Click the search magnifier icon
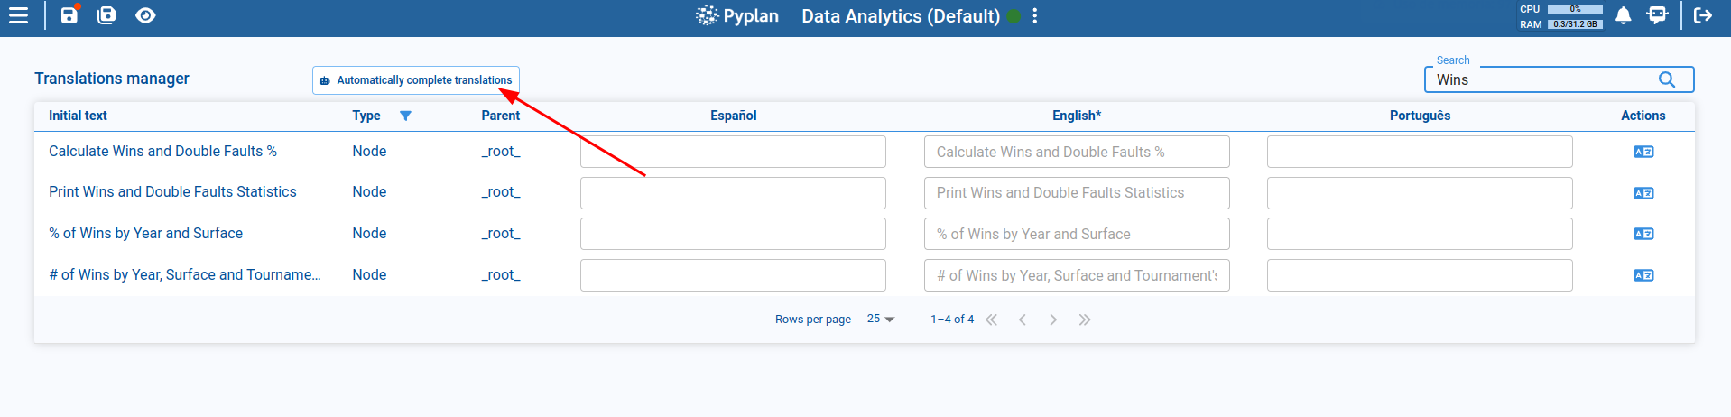The height and width of the screenshot is (417, 1731). (1667, 79)
